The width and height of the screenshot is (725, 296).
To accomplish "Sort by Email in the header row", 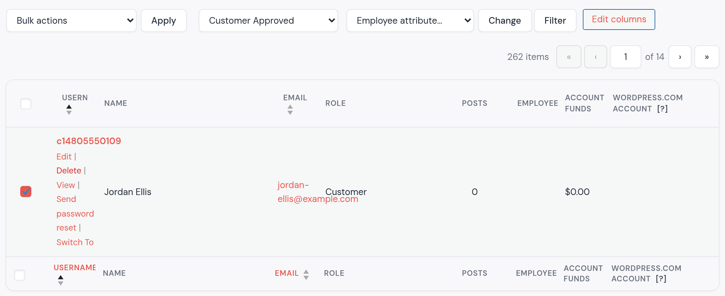I will [295, 103].
